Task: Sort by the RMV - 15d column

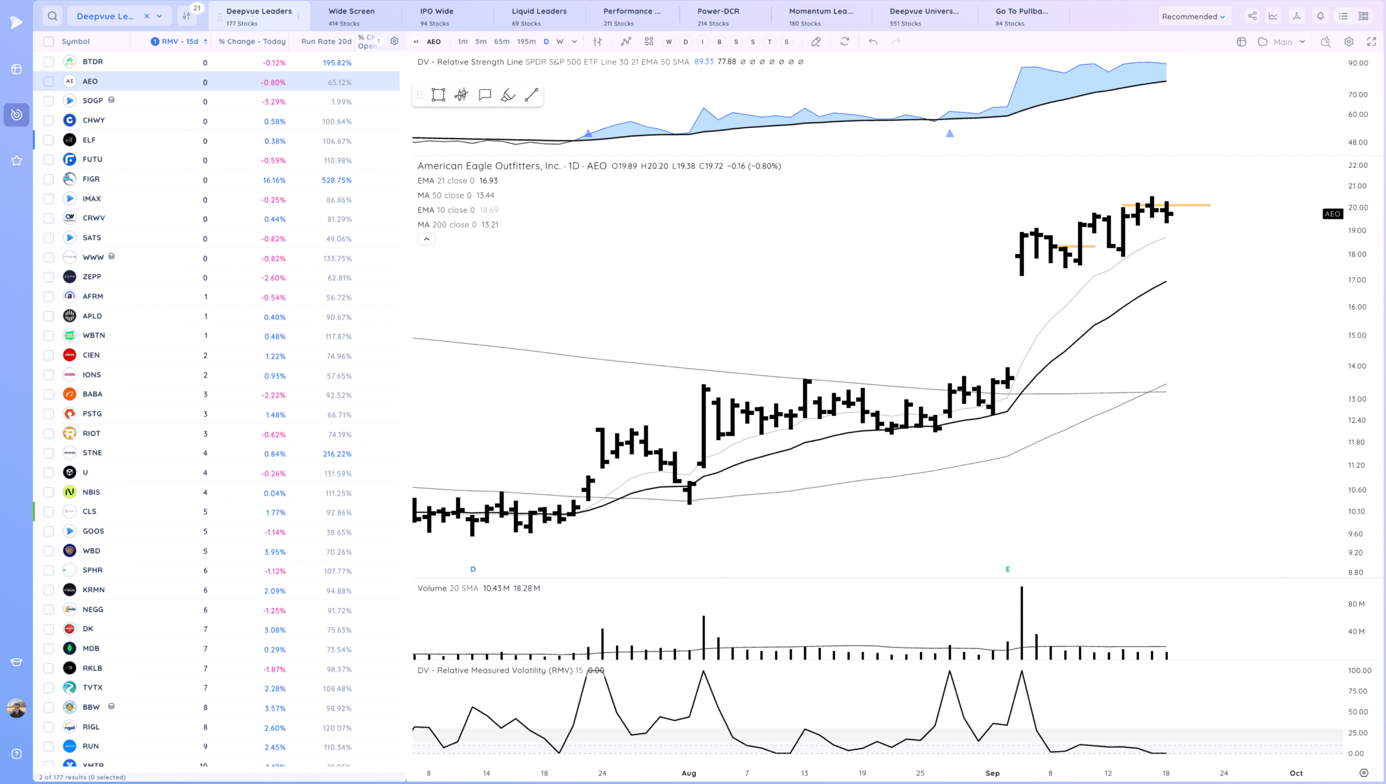Action: coord(179,42)
